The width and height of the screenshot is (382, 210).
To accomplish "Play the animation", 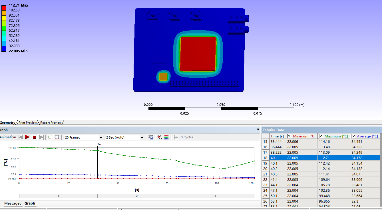I will point(27,137).
